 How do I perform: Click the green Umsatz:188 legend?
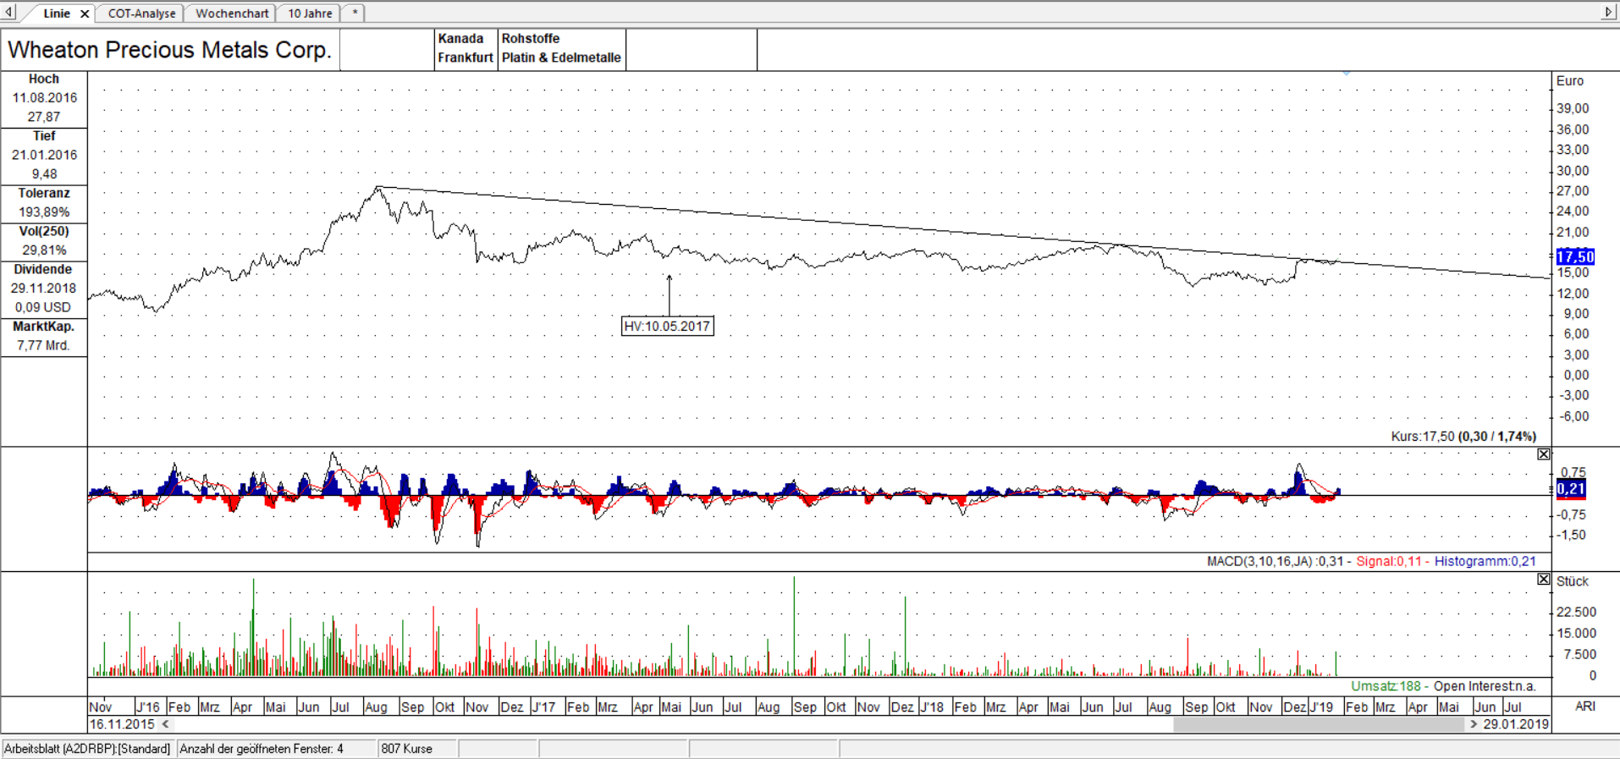[x=1386, y=686]
